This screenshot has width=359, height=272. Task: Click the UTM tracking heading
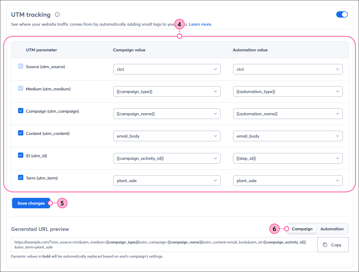31,15
